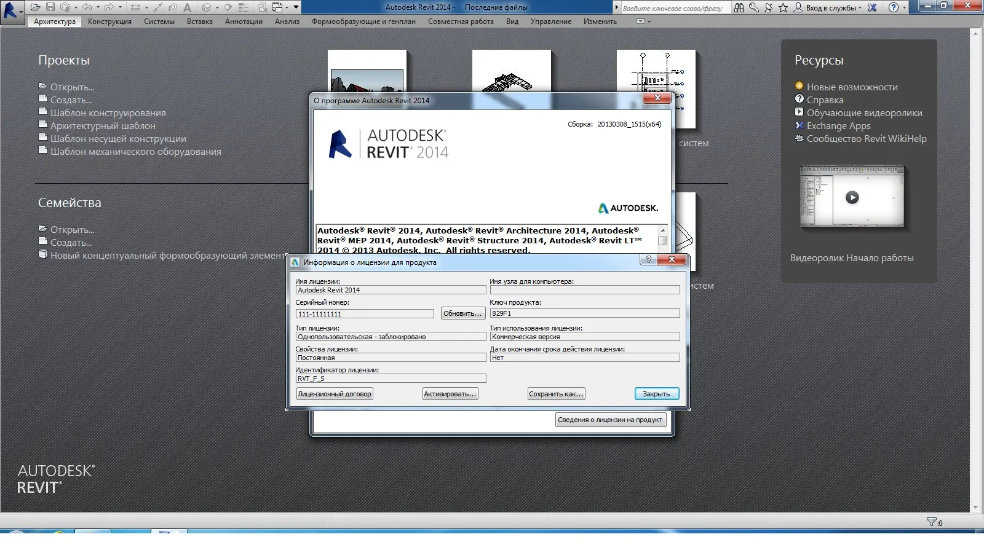Click Новые возможности resource link
Screen dimensions: 984x553
coord(852,87)
